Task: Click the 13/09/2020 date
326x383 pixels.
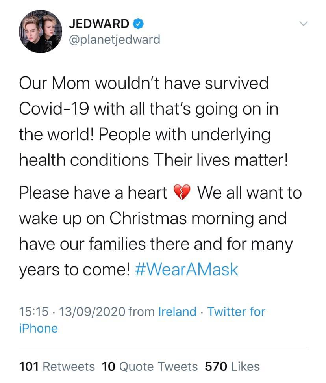Action: (92, 312)
